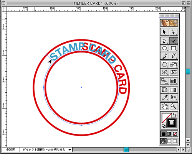Swap fill and stroke with the curved arrows
The height and width of the screenshot is (154, 192).
pos(175,115)
